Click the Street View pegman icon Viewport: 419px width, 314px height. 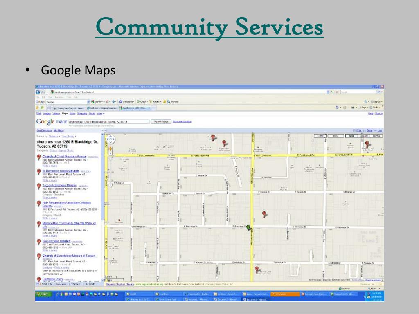click(x=110, y=150)
